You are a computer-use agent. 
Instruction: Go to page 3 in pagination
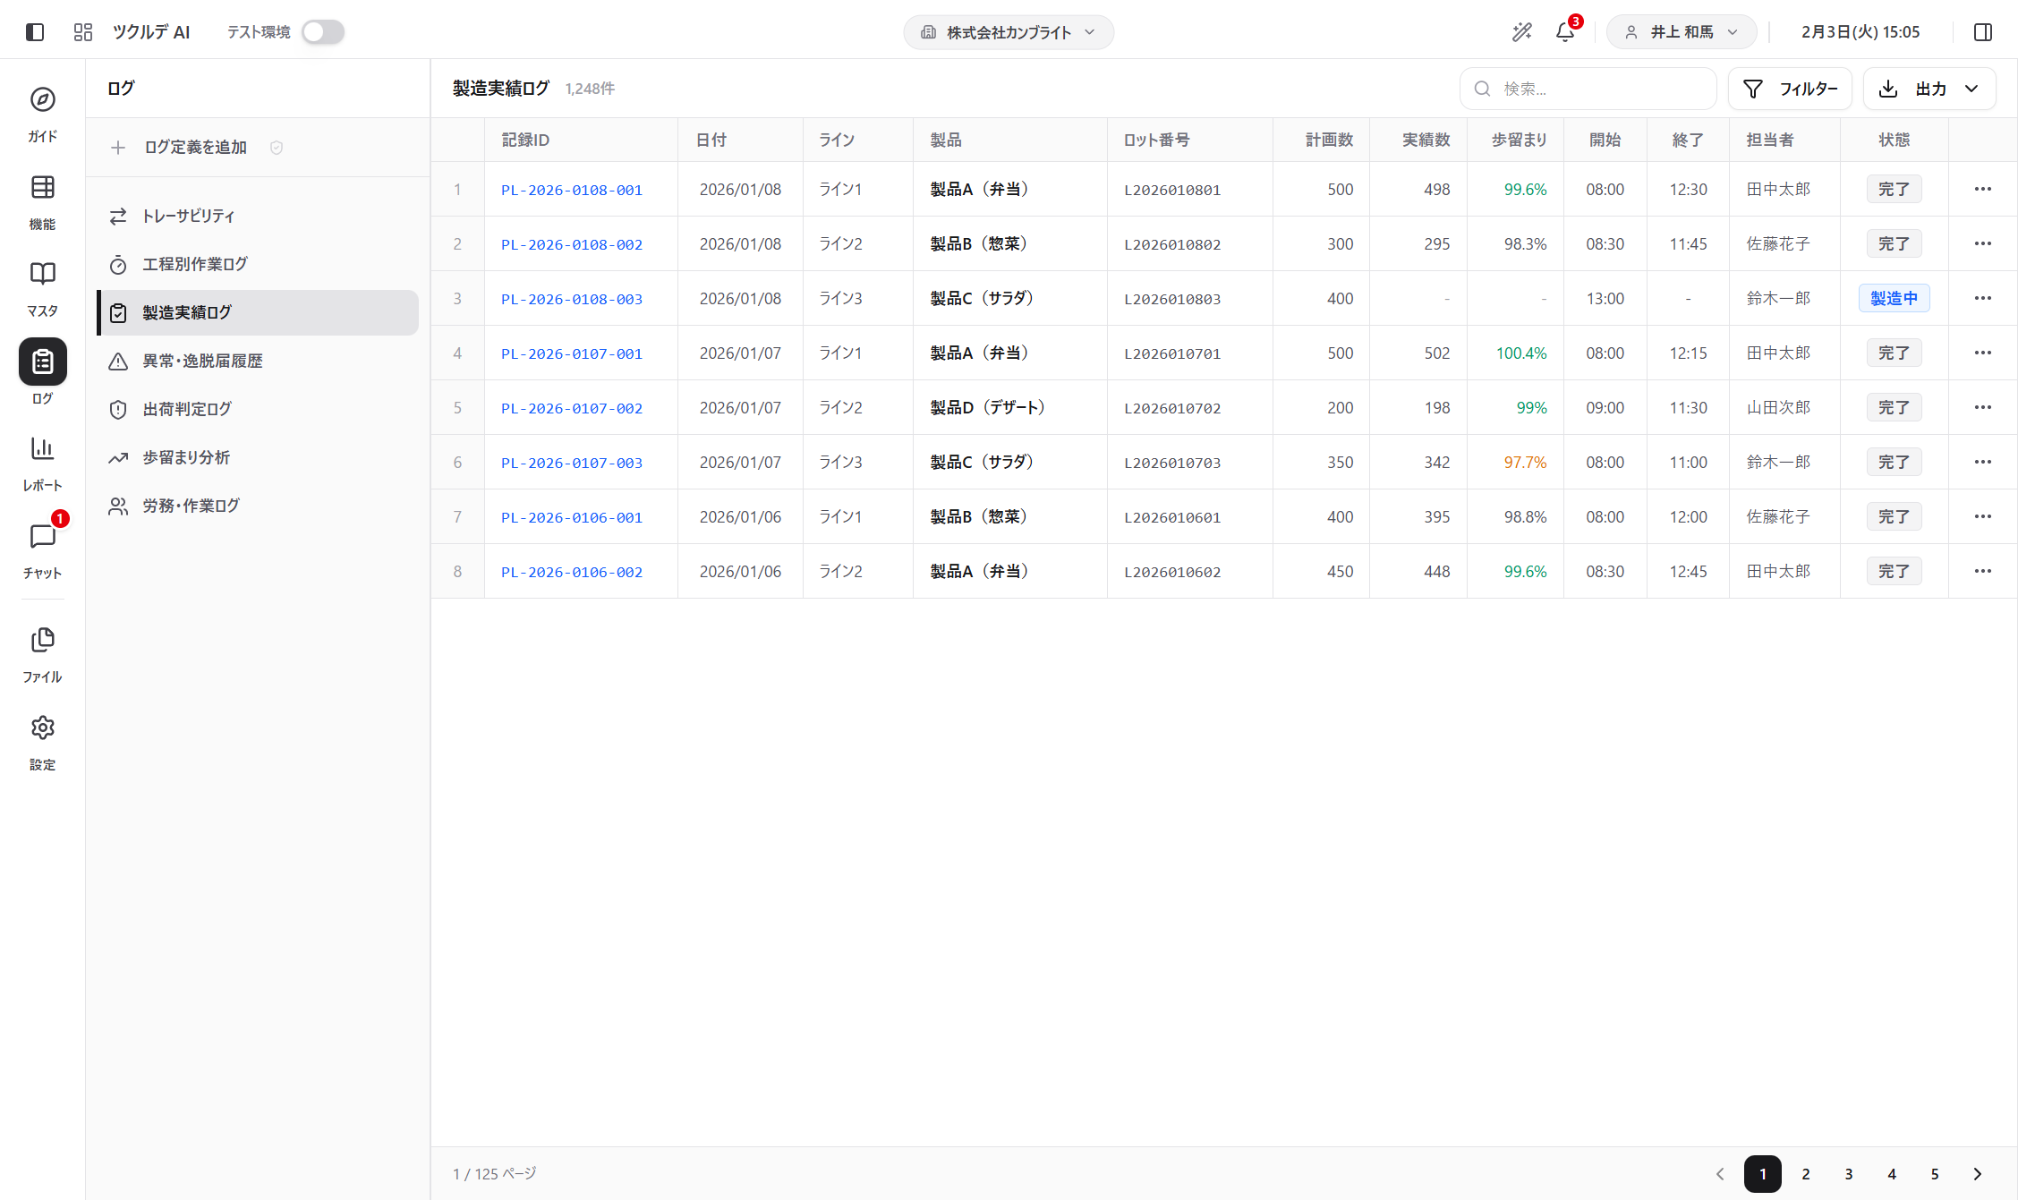point(1848,1174)
